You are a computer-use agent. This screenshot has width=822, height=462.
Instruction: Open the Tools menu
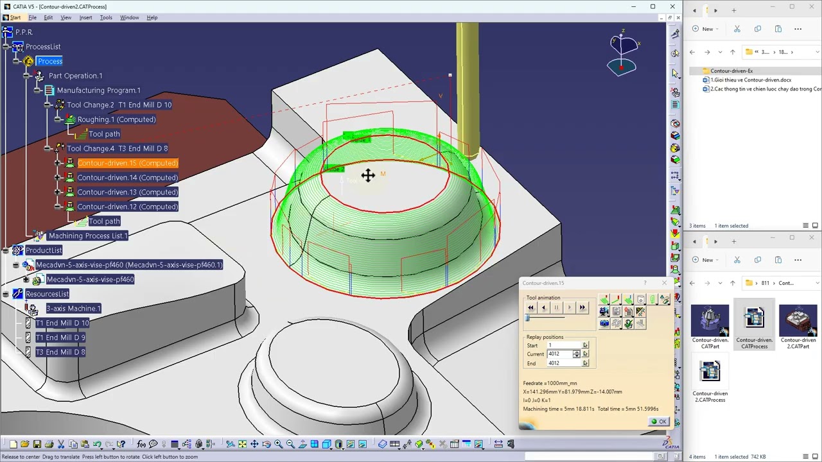click(x=106, y=17)
